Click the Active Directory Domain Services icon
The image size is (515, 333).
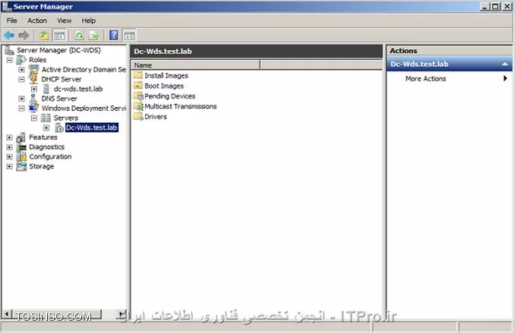pyautogui.click(x=33, y=70)
